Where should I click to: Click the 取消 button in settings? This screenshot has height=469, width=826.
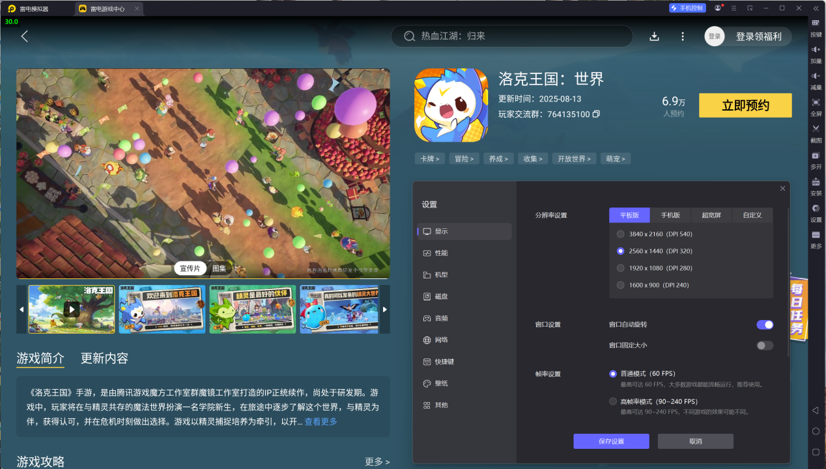696,442
